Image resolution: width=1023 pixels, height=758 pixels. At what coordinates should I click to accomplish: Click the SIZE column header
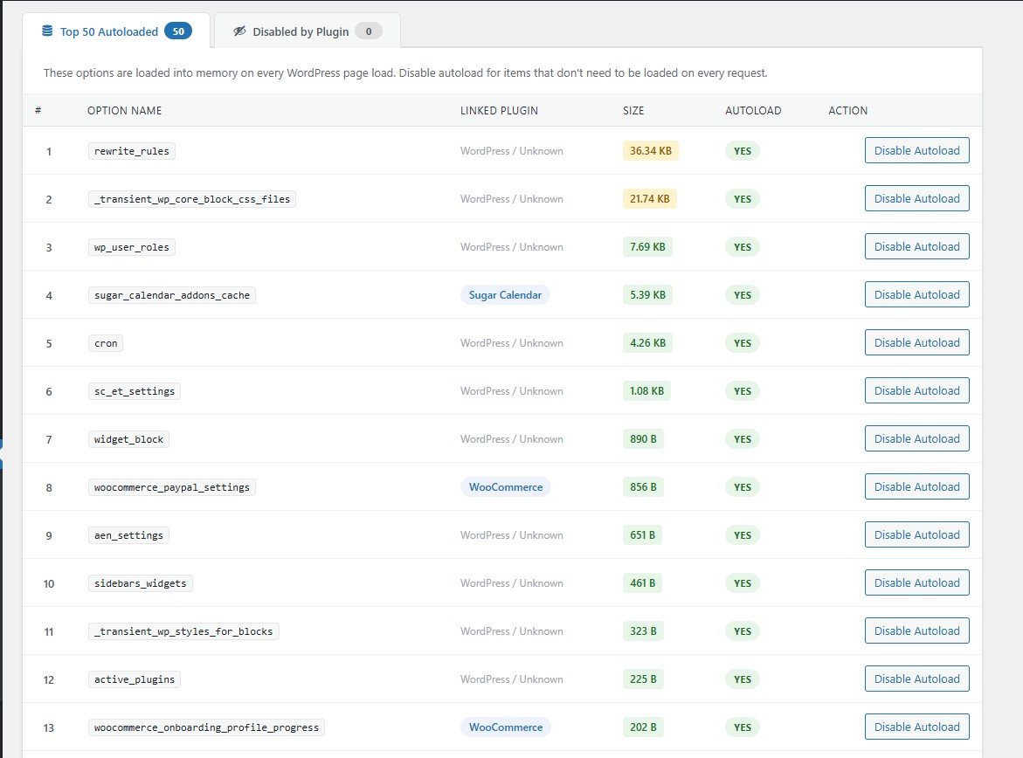coord(633,111)
